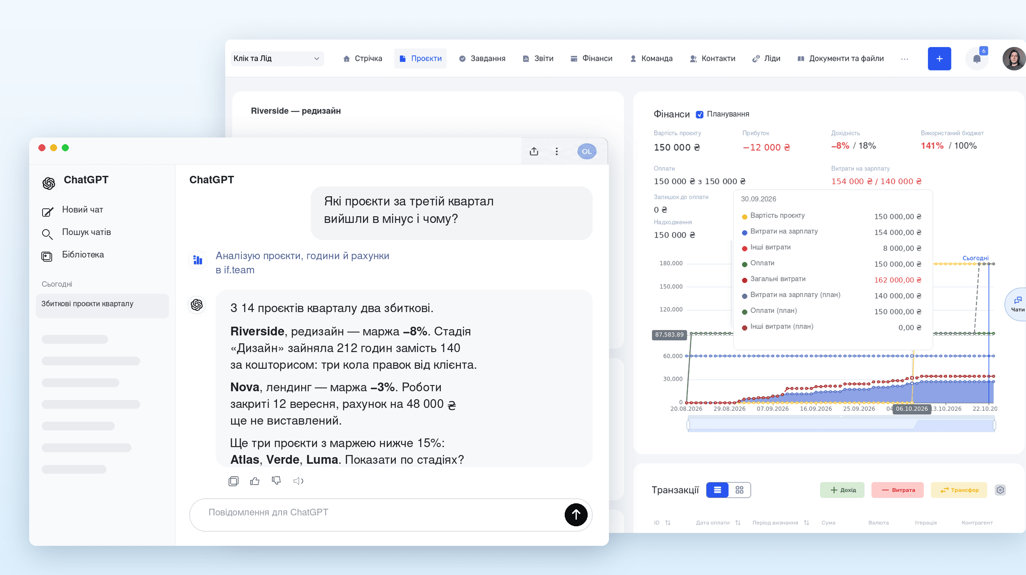The height and width of the screenshot is (575, 1026).
Task: Open the Звіти tab
Action: point(538,59)
